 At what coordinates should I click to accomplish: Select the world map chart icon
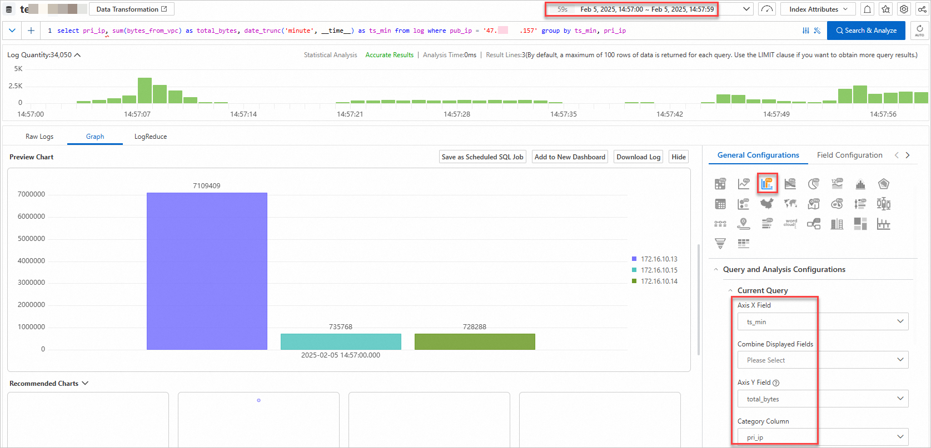(790, 204)
